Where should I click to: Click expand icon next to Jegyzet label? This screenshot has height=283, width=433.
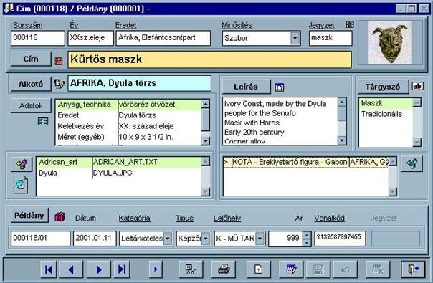[x=350, y=24]
